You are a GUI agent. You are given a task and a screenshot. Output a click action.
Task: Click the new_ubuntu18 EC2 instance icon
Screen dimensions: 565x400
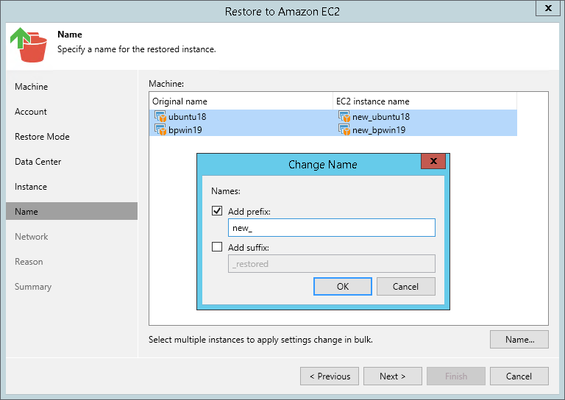(344, 117)
